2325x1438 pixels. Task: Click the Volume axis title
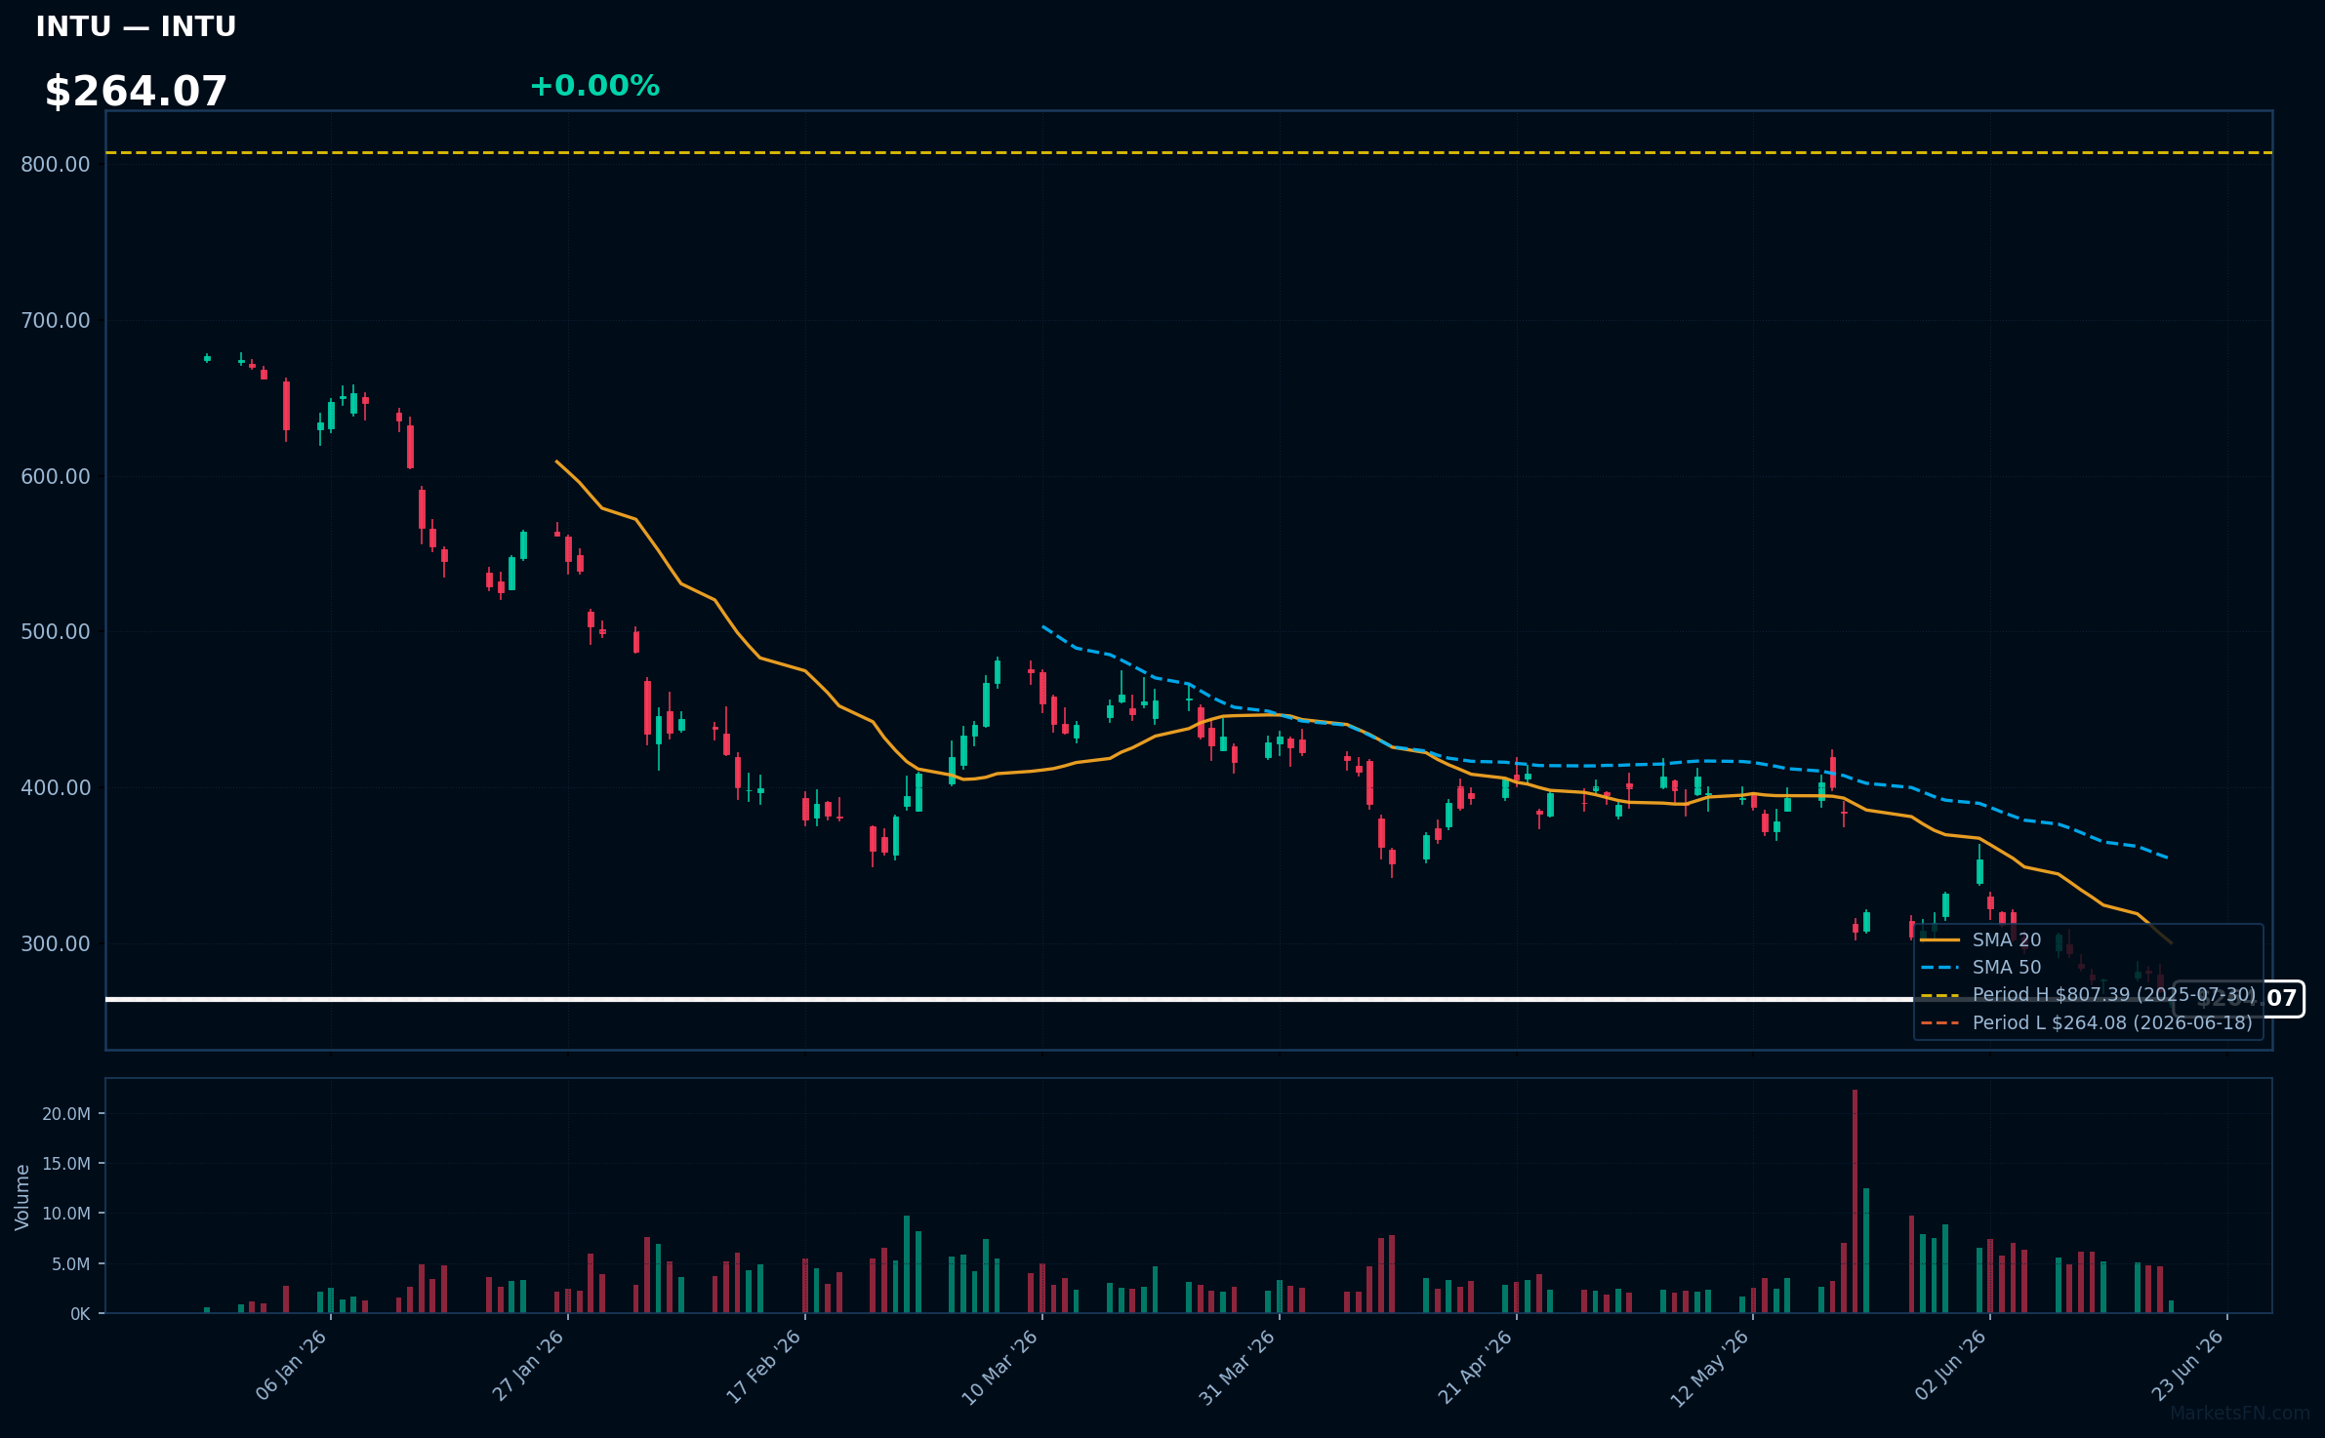(22, 1197)
